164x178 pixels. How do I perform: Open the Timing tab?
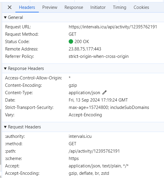[x=120, y=7]
